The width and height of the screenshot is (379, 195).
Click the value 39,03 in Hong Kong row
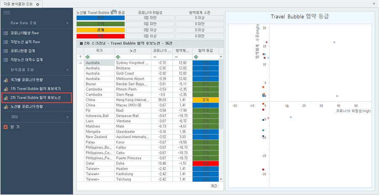click(162, 100)
